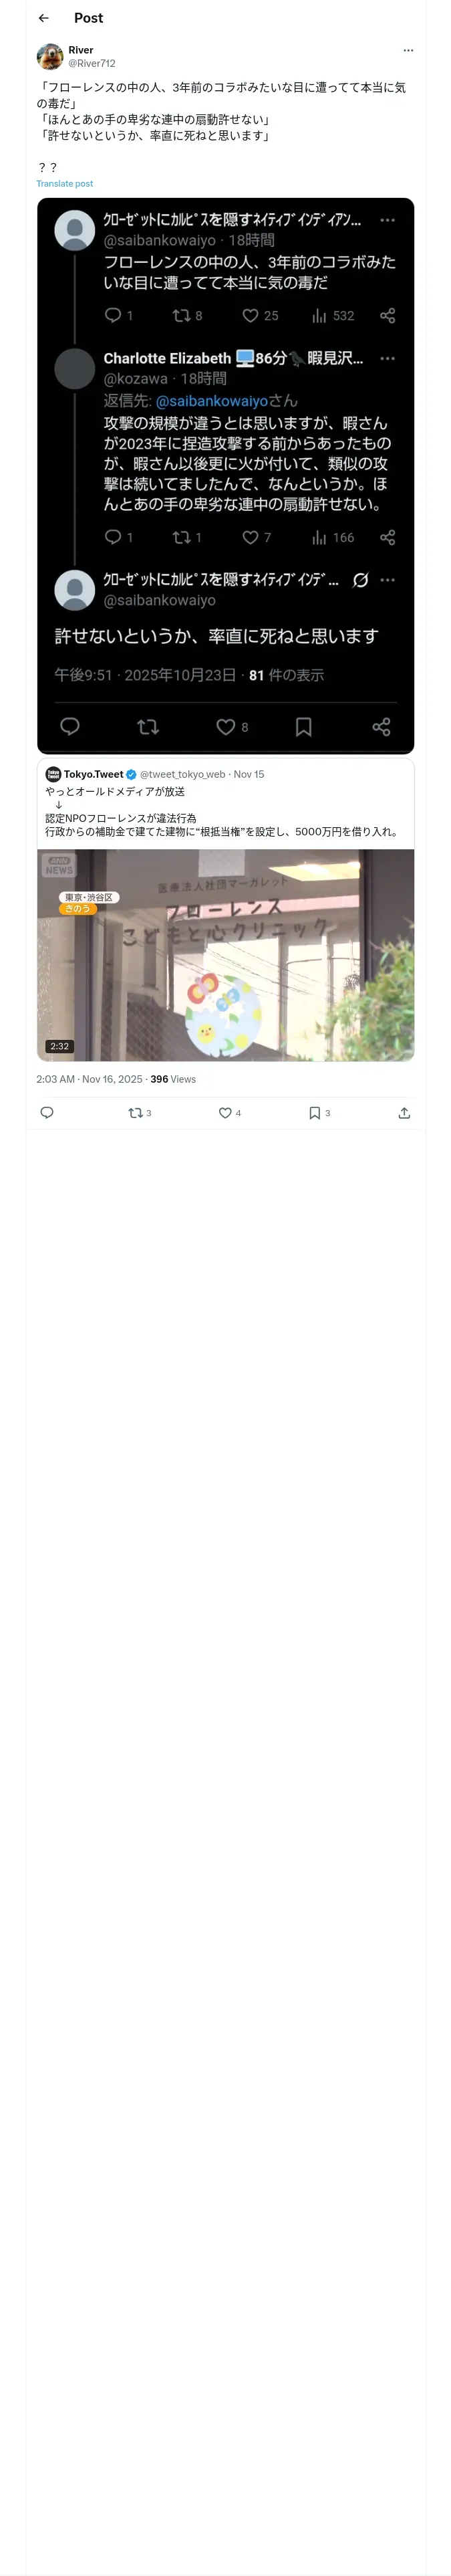
Task: Click the Tokyo.Tweet round avatar icon
Action: tap(53, 774)
